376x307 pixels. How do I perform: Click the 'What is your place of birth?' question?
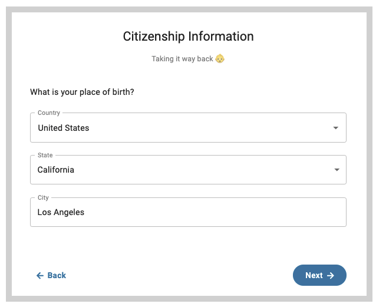[82, 92]
